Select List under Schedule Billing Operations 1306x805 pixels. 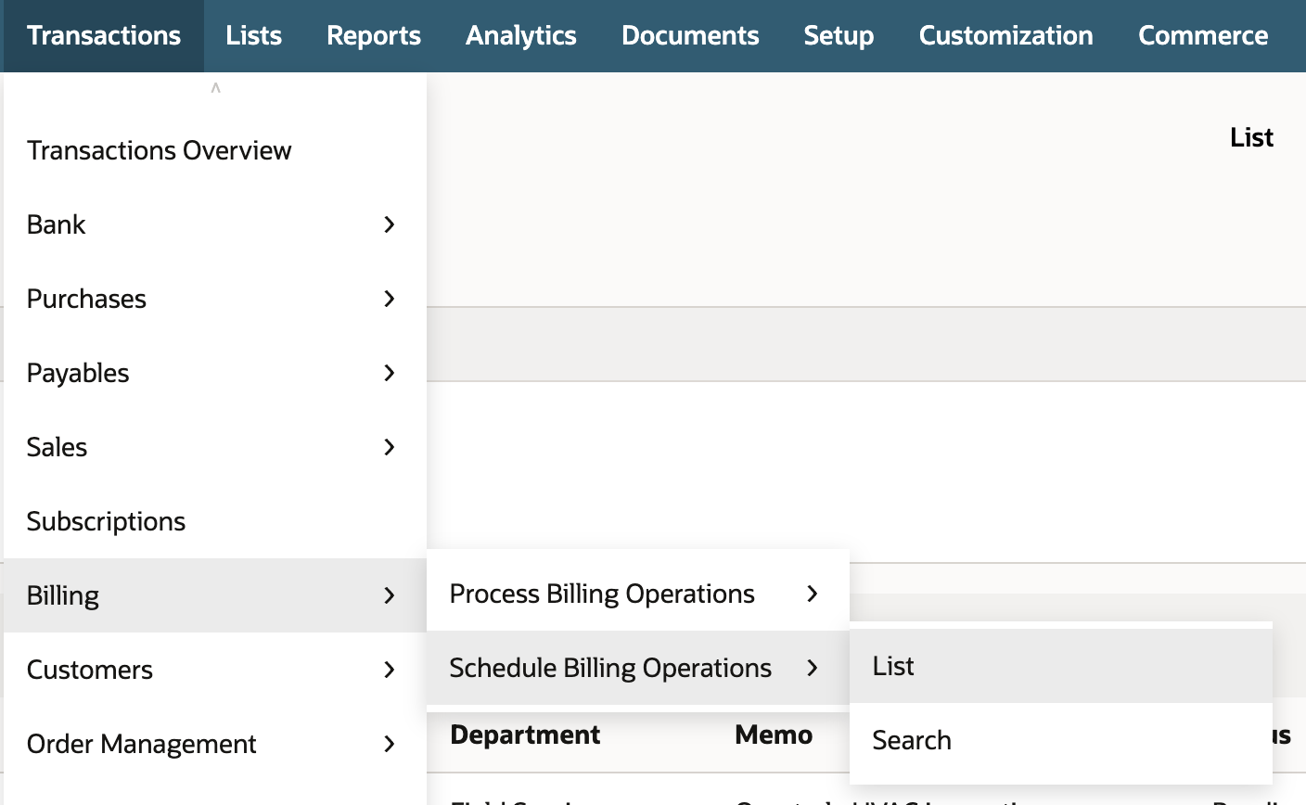[x=1061, y=666]
